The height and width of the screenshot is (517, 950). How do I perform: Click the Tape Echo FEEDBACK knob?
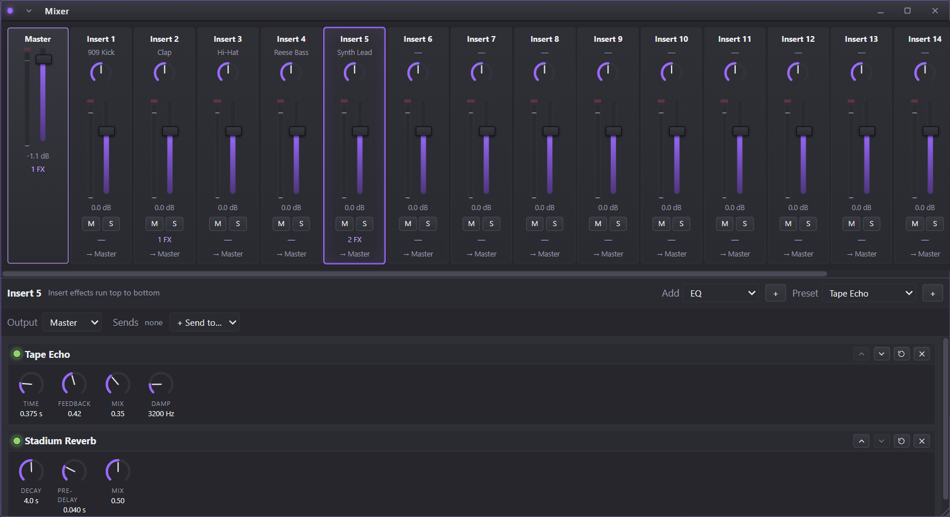click(x=74, y=384)
